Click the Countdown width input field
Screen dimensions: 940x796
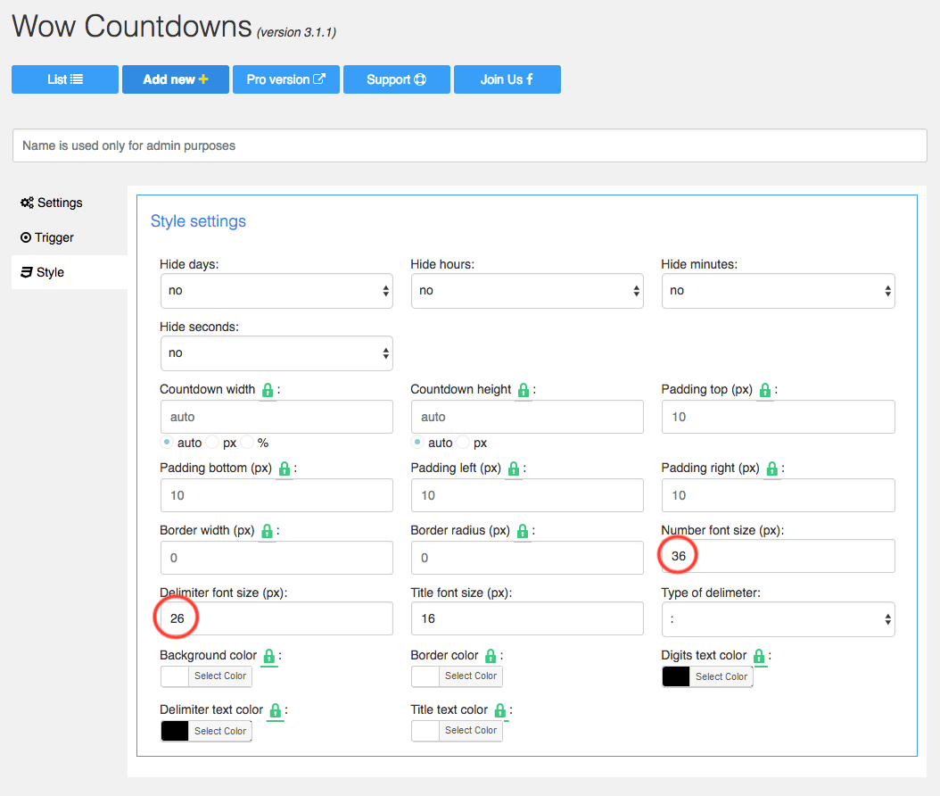[x=276, y=417]
